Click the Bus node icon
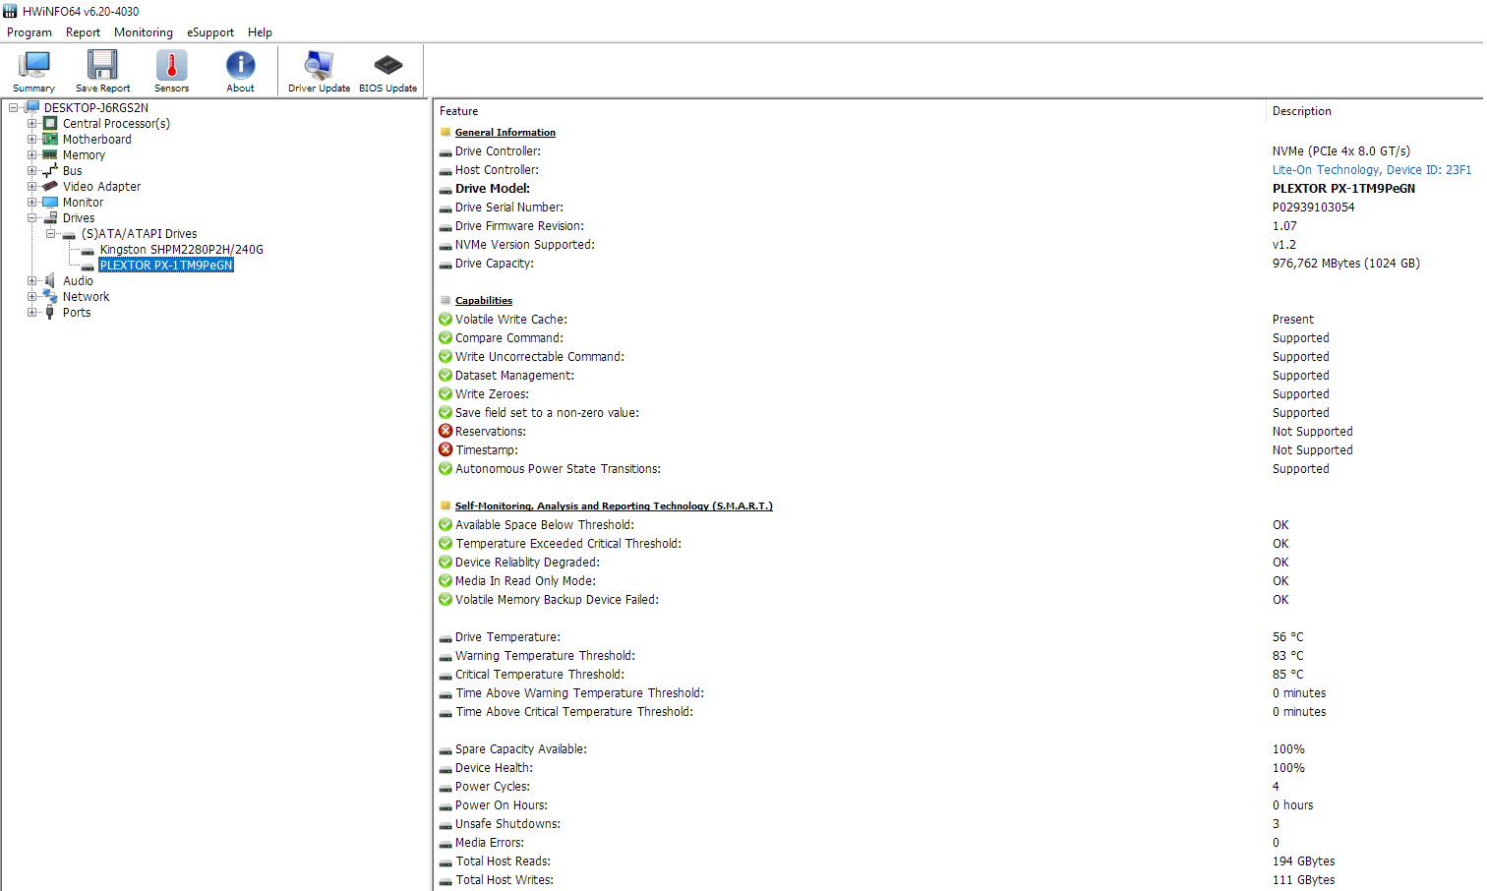The image size is (1487, 891). pos(50,171)
